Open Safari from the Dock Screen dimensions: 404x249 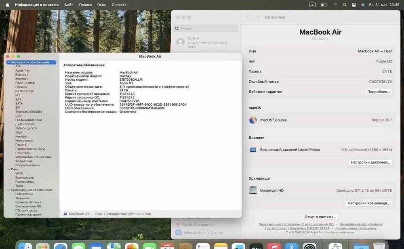click(x=61, y=247)
